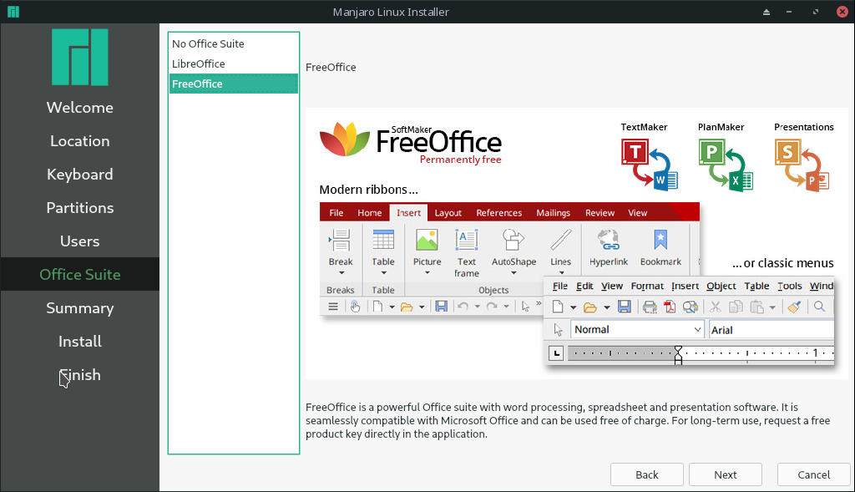Viewport: 855px width, 492px height.
Task: Open the Tools menu in classic menus preview
Action: tap(790, 286)
